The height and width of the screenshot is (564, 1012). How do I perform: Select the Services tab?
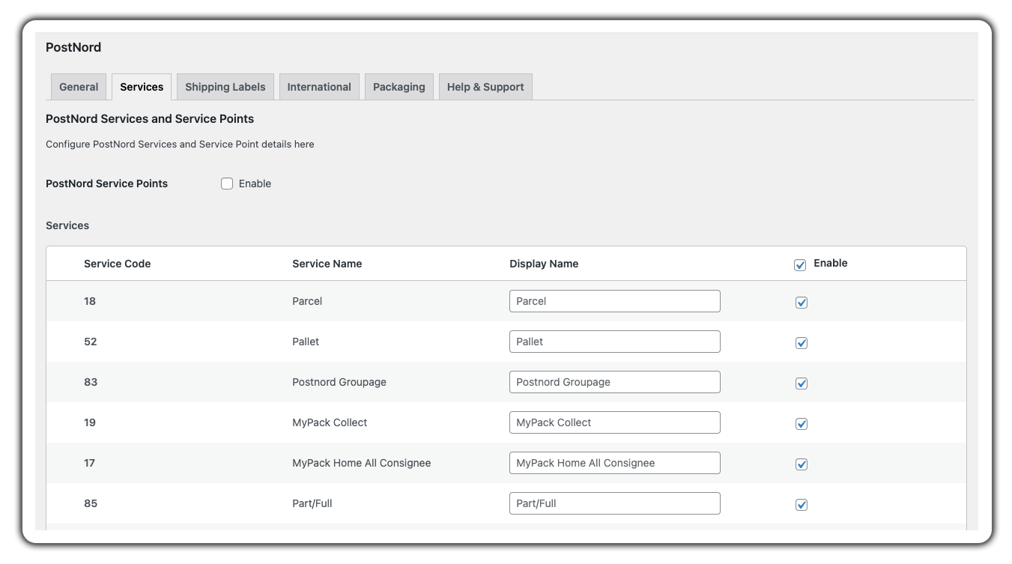(142, 87)
